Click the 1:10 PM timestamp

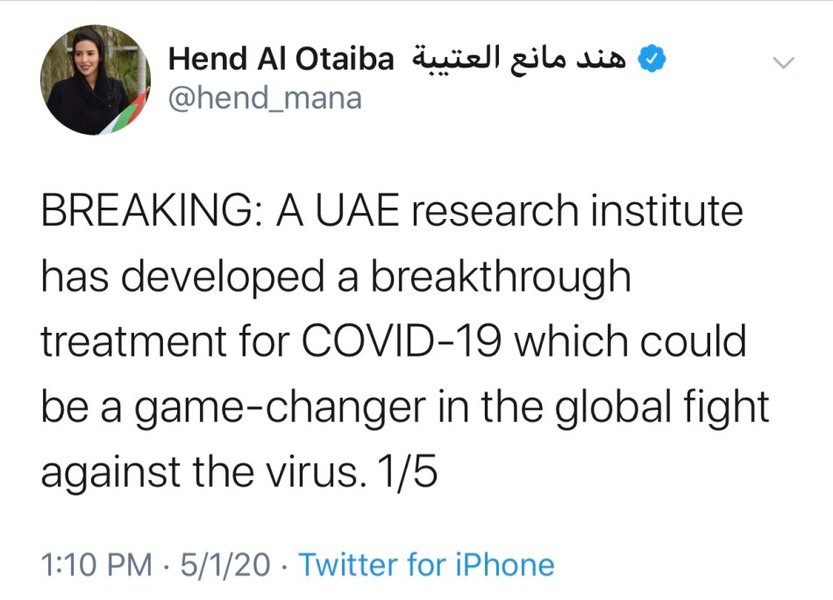96,565
